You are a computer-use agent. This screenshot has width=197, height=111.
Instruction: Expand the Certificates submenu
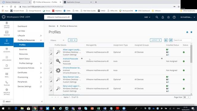coord(41,73)
